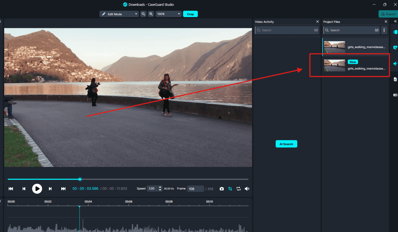Click the video progress slider handle
The image size is (398, 232).
pos(80,179)
